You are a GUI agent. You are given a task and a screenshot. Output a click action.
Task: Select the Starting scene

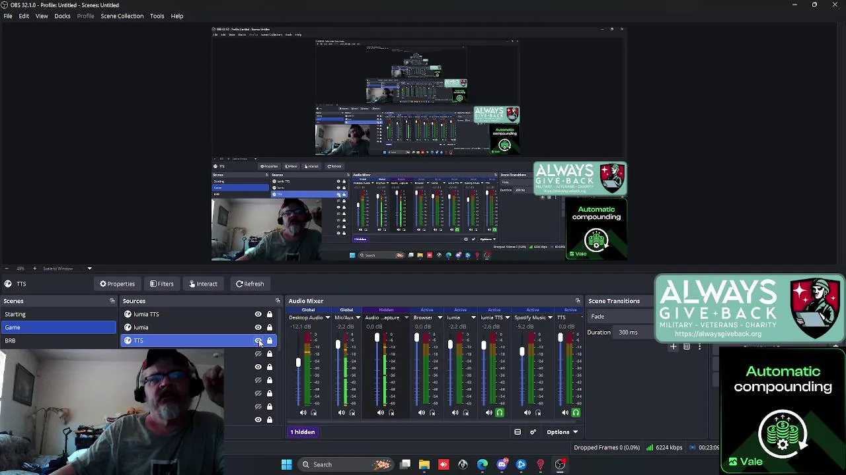(x=58, y=314)
